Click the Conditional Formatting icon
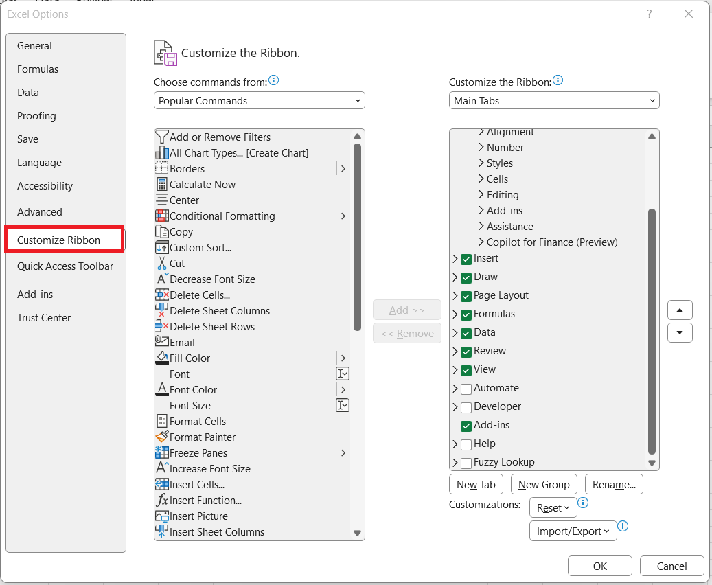 [x=161, y=216]
